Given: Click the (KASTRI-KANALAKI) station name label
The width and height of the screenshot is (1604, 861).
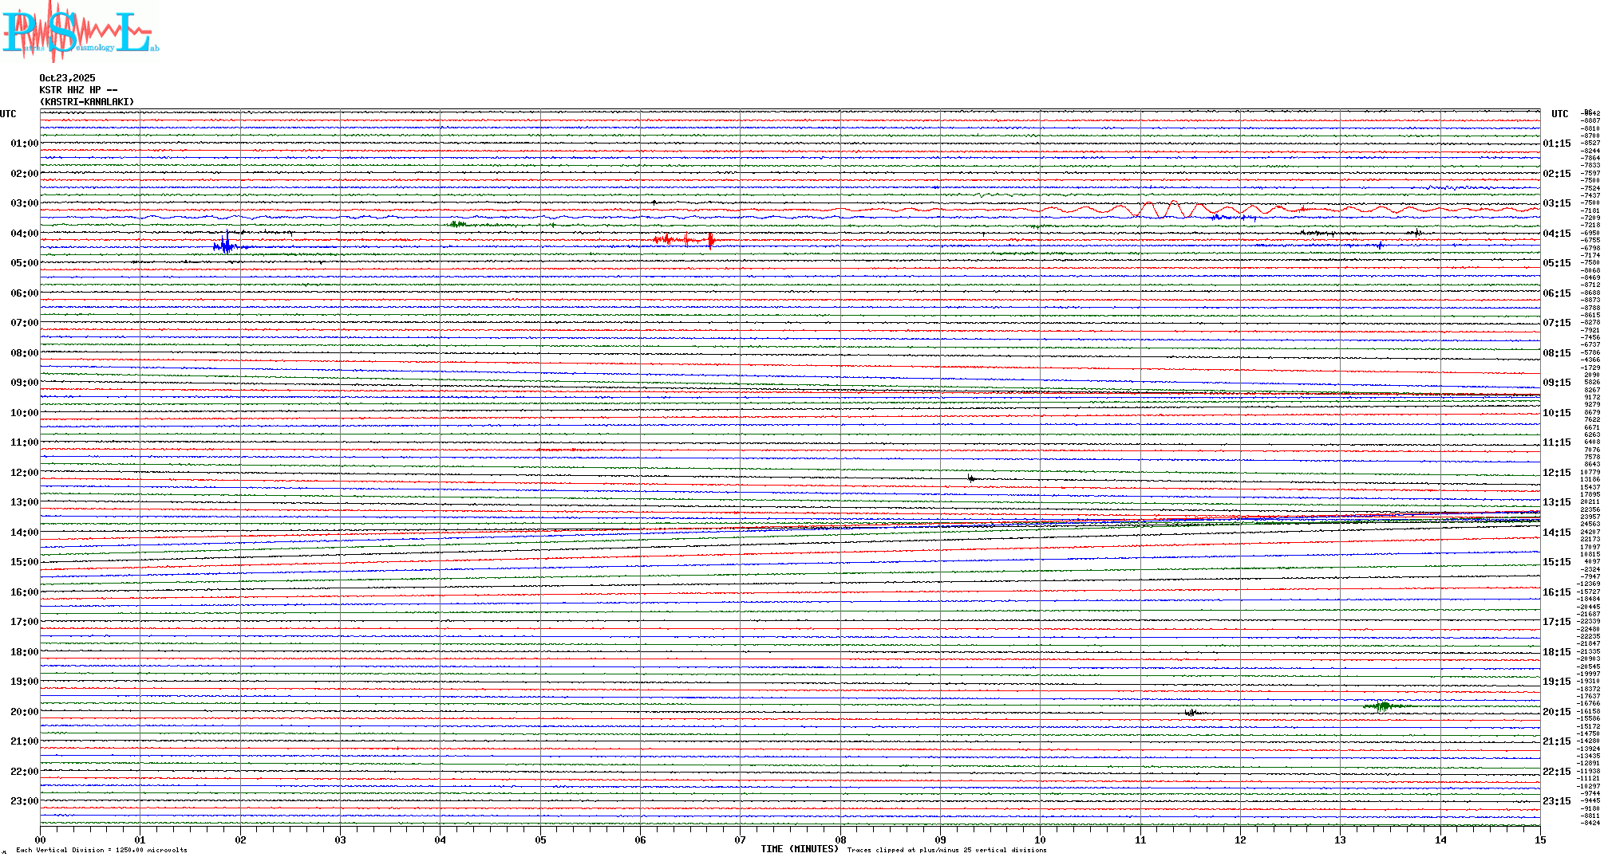Looking at the screenshot, I should pyautogui.click(x=87, y=102).
